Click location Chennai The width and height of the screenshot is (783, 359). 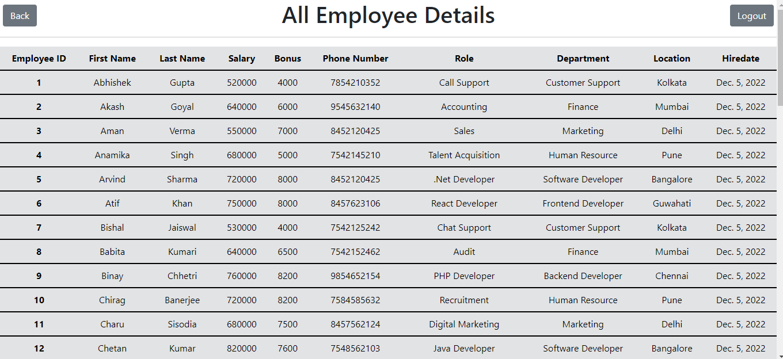tap(672, 276)
